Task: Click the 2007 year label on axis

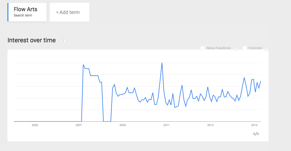Action: coord(79,125)
